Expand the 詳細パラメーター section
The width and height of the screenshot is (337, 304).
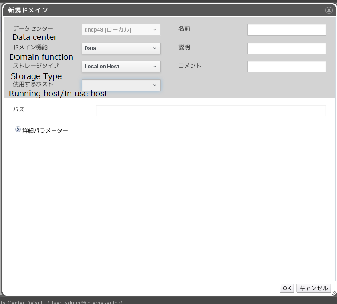click(x=18, y=130)
